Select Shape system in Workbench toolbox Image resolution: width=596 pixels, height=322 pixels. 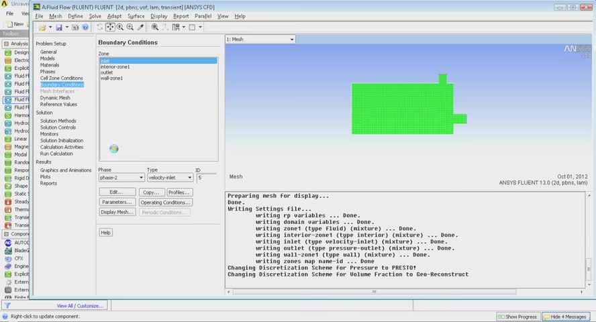[x=16, y=186]
